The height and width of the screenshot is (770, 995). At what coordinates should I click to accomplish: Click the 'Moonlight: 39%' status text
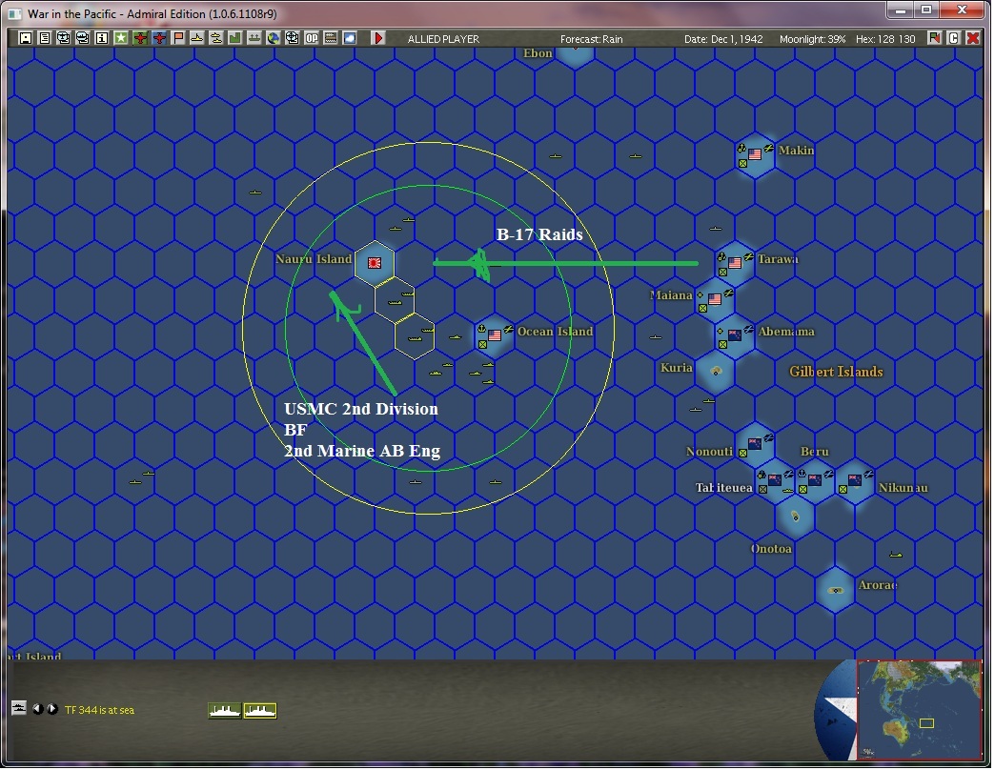(812, 39)
